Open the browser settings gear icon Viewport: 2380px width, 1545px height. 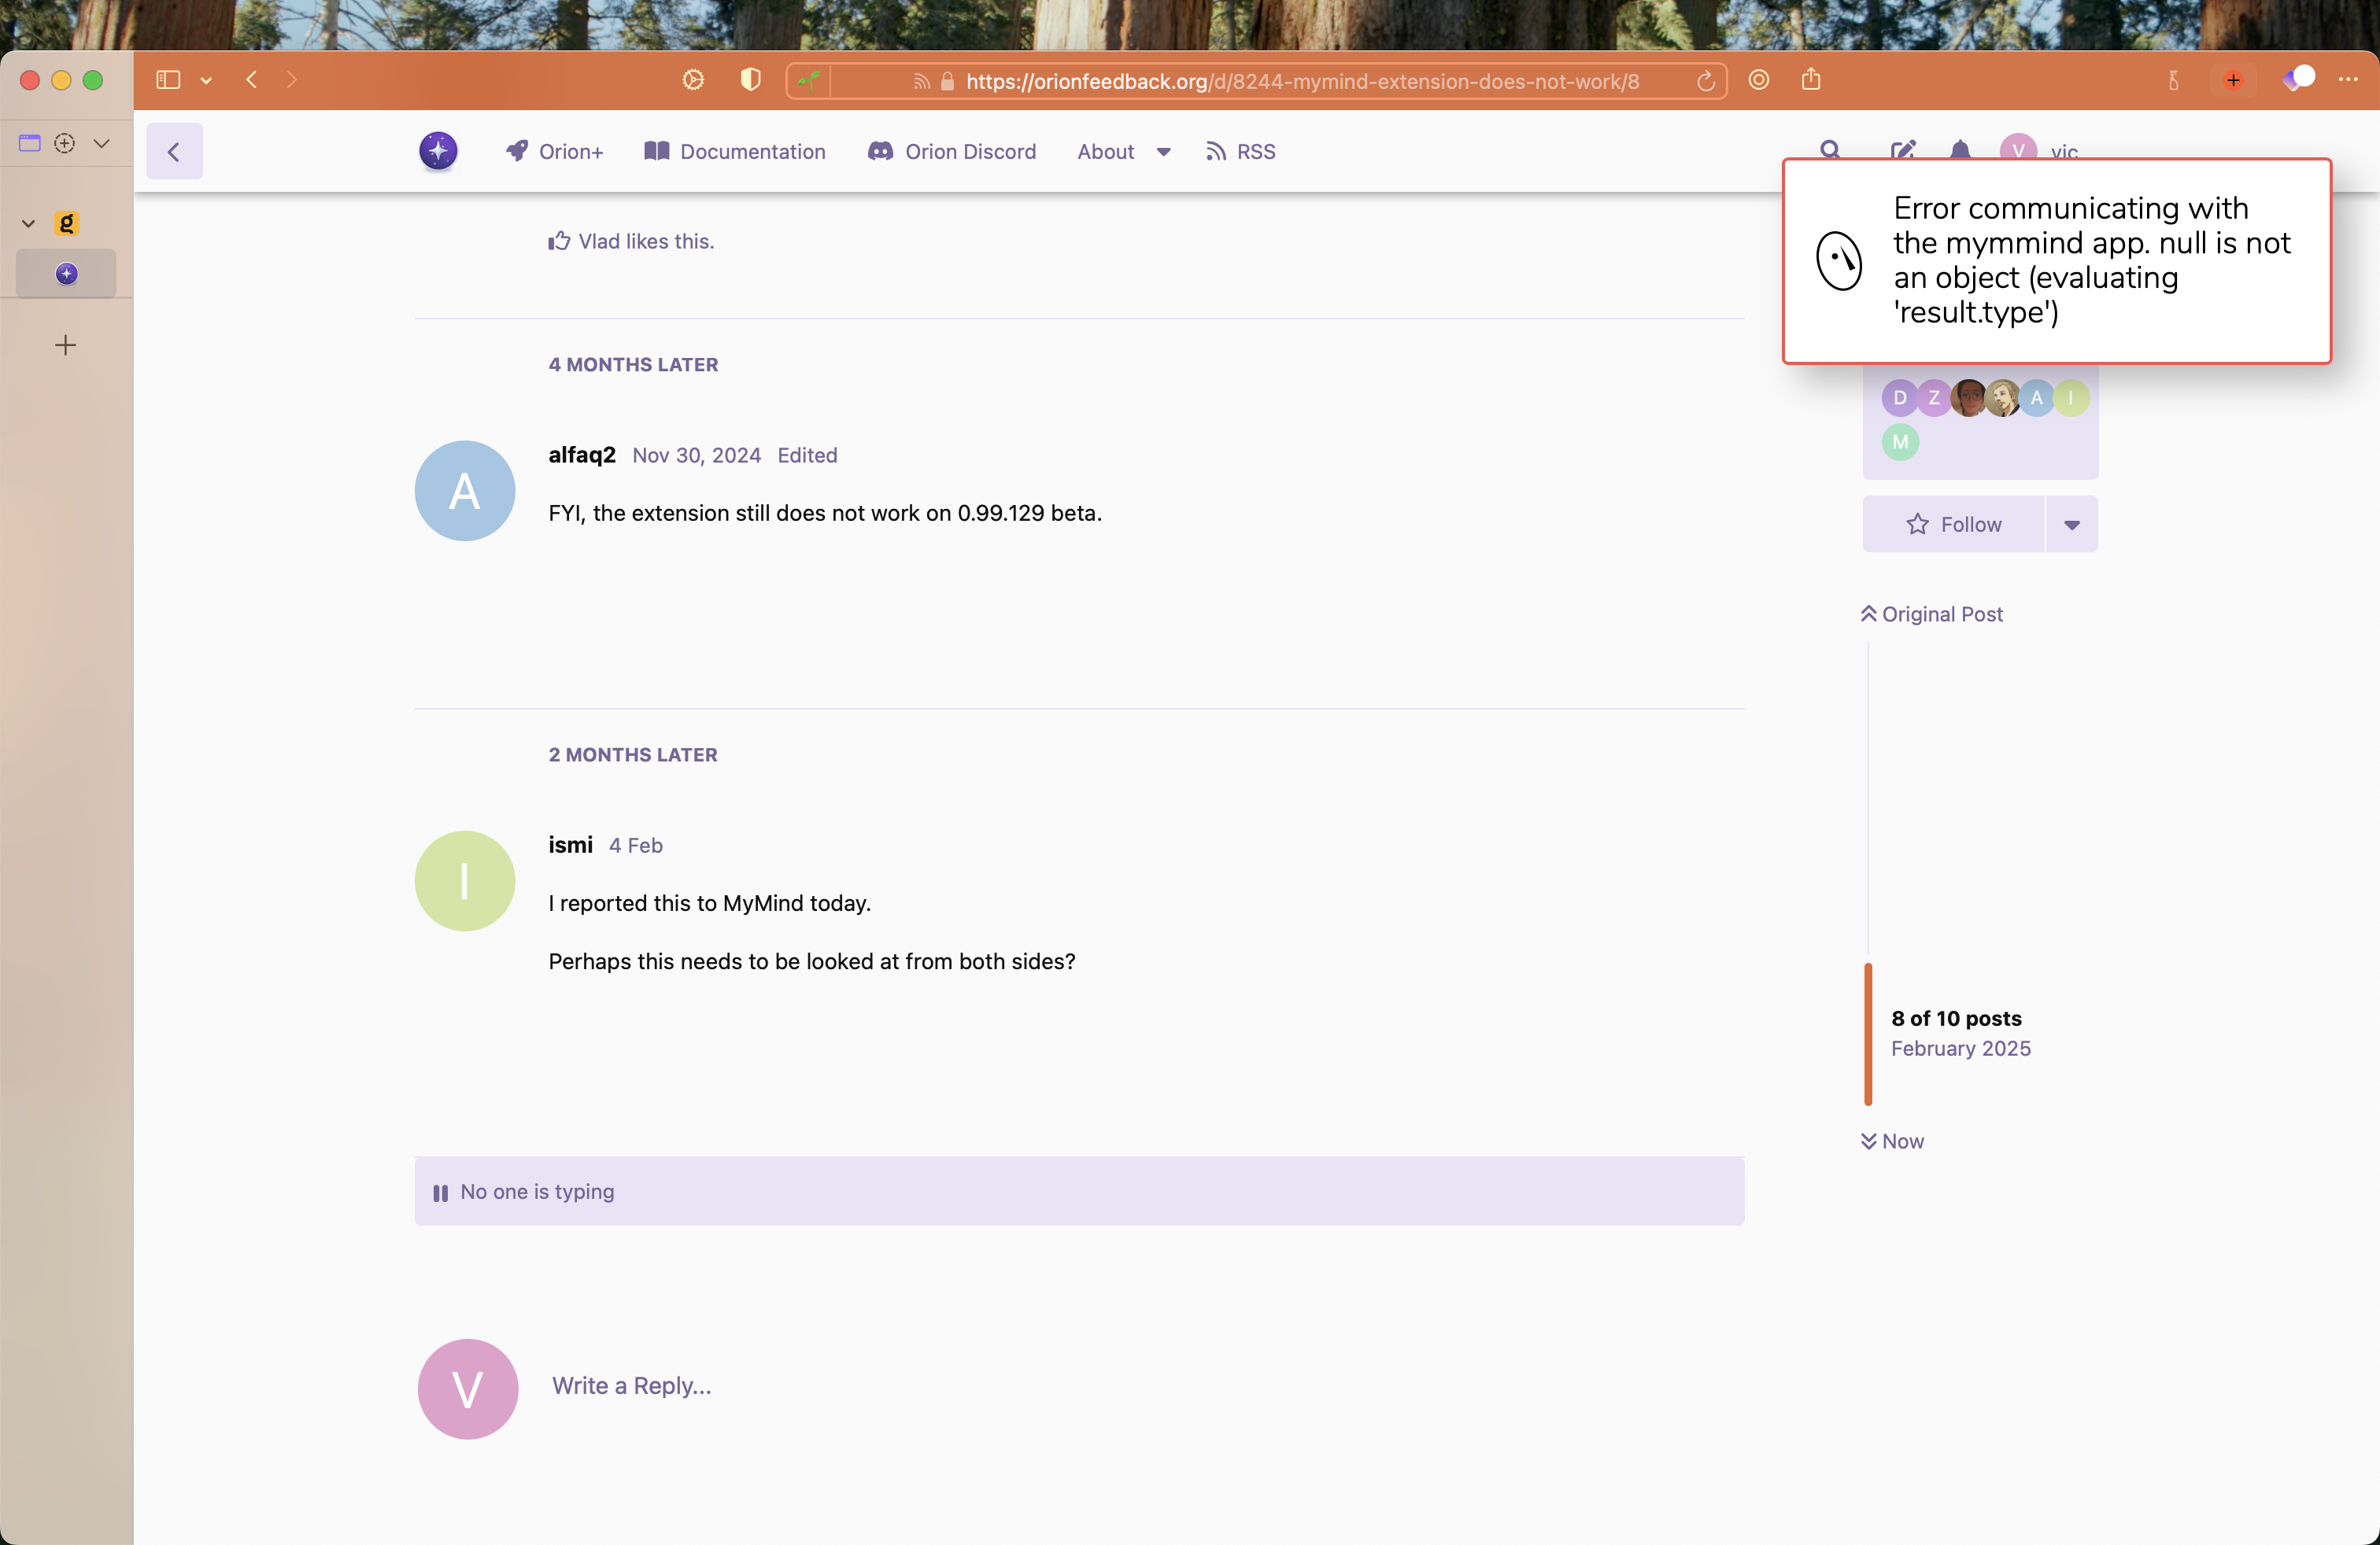tap(693, 80)
